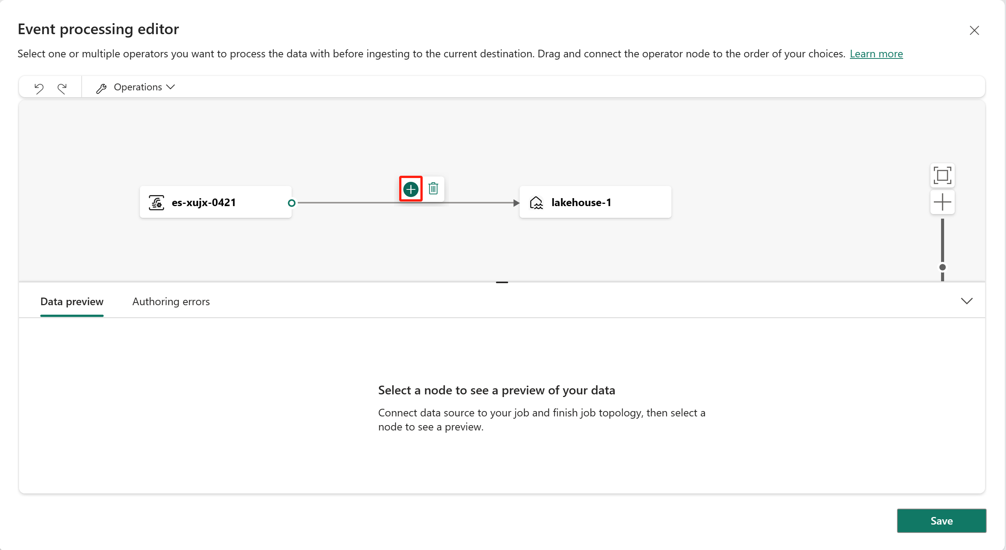Click the redo arrow icon
The width and height of the screenshot is (1006, 550).
(x=62, y=86)
